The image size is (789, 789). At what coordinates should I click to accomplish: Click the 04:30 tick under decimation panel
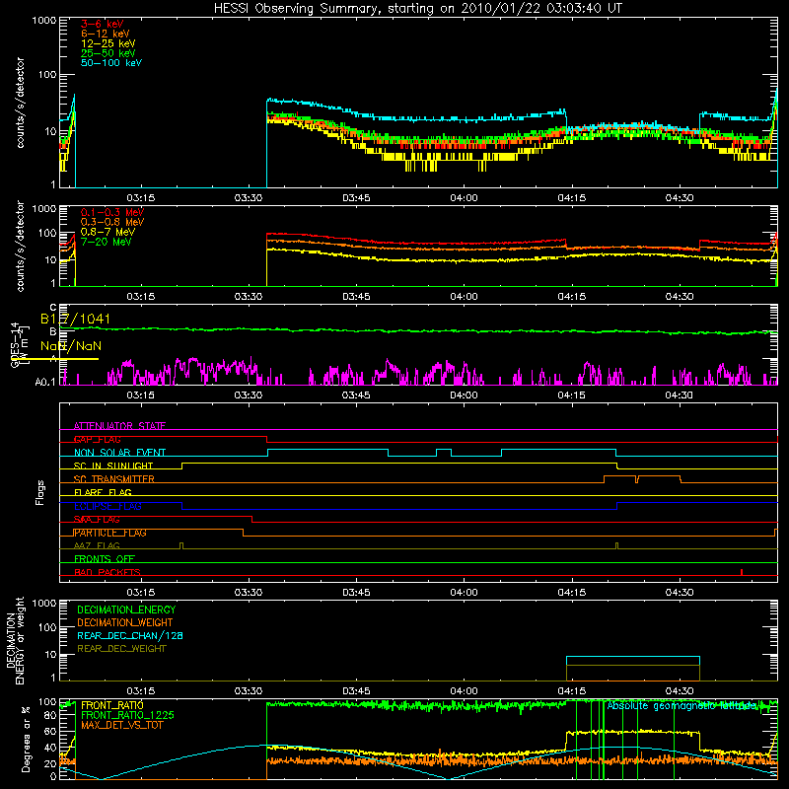[x=680, y=691]
